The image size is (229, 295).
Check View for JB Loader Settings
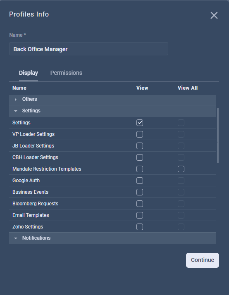pyautogui.click(x=140, y=146)
